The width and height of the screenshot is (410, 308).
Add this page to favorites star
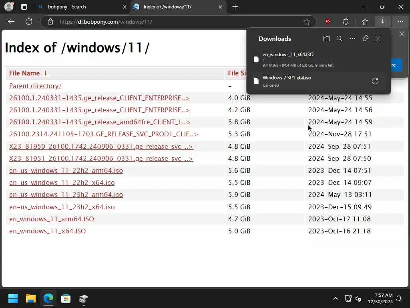pyautogui.click(x=307, y=22)
